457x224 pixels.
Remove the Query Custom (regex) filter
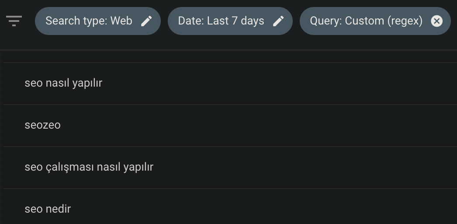[x=436, y=21]
